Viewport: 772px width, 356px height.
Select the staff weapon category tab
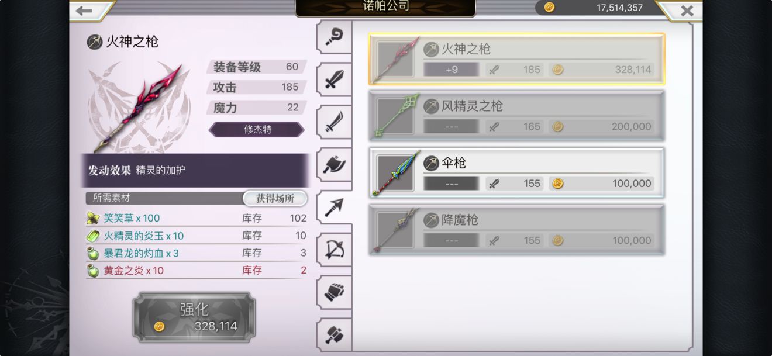[334, 37]
